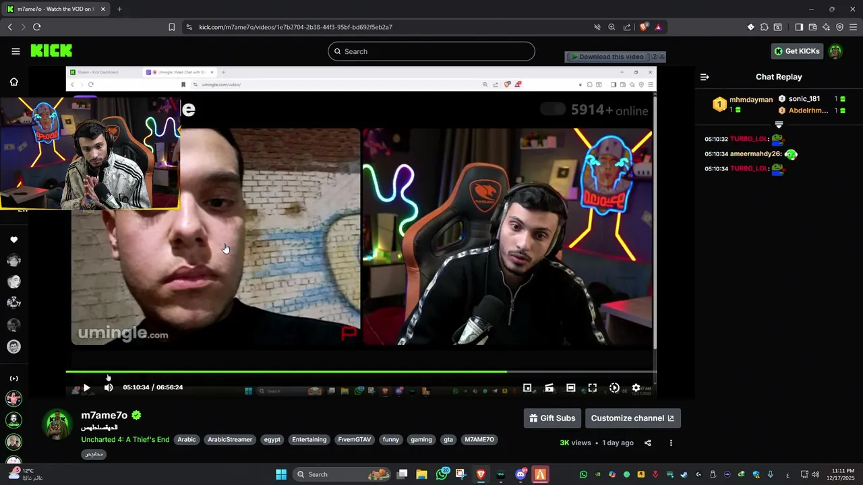
Task: Toggle autoplay block icon in the address bar
Action: point(597,27)
